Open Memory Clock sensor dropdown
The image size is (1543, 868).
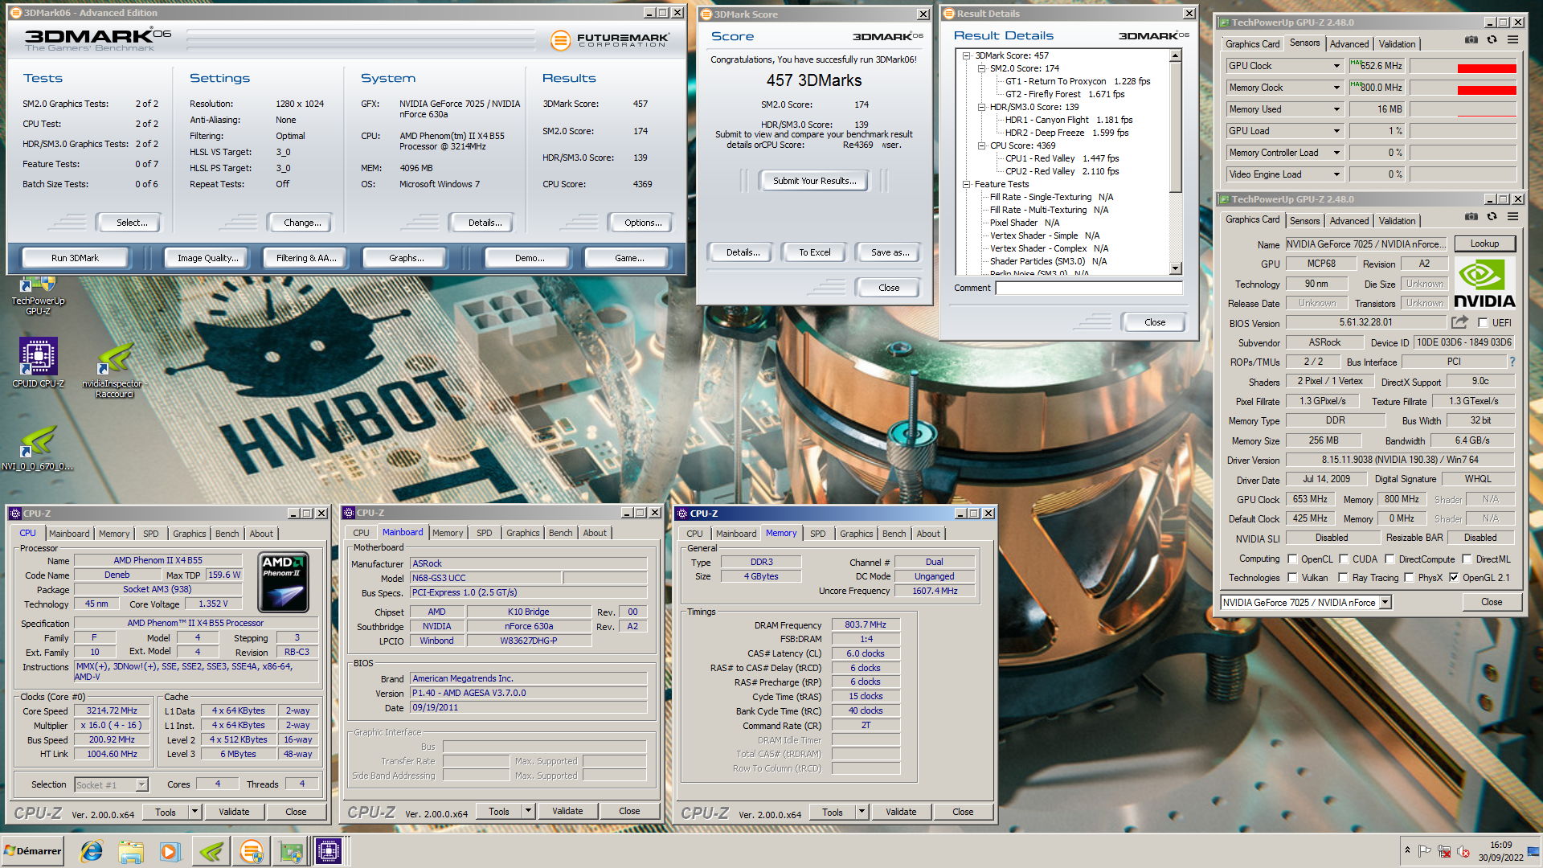(x=1337, y=88)
